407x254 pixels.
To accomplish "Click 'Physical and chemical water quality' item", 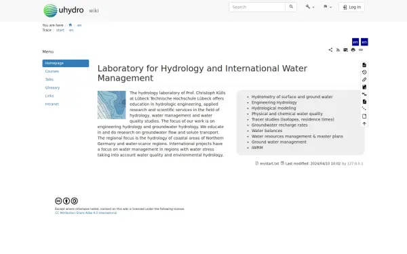I will [287, 114].
